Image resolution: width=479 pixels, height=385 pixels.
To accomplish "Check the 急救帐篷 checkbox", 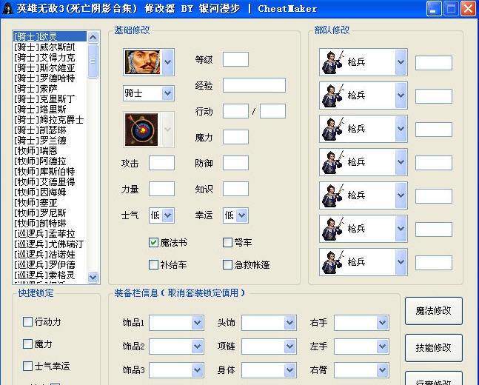I will coord(227,264).
